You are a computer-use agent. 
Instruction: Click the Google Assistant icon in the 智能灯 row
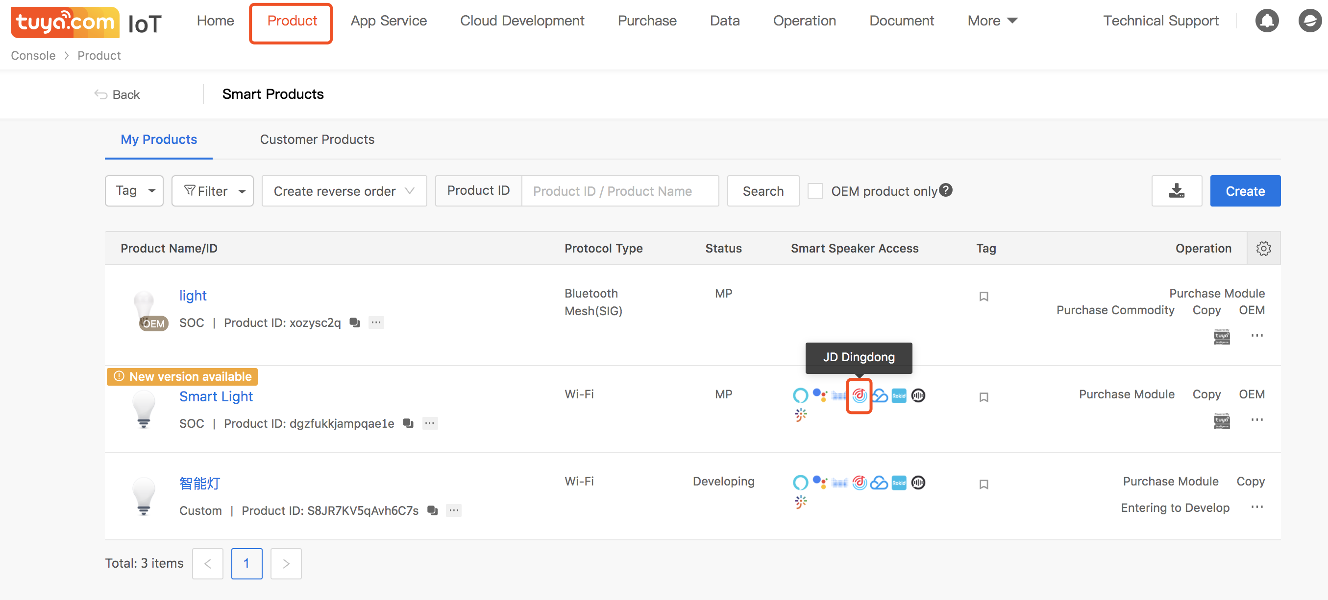(x=819, y=483)
